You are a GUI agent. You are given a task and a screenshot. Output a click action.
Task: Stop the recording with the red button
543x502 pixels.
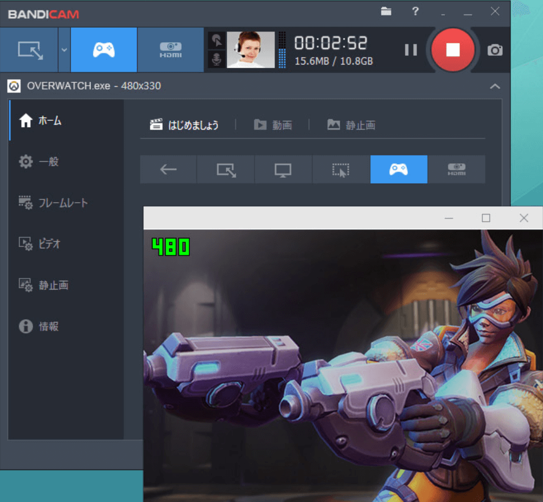tap(452, 50)
